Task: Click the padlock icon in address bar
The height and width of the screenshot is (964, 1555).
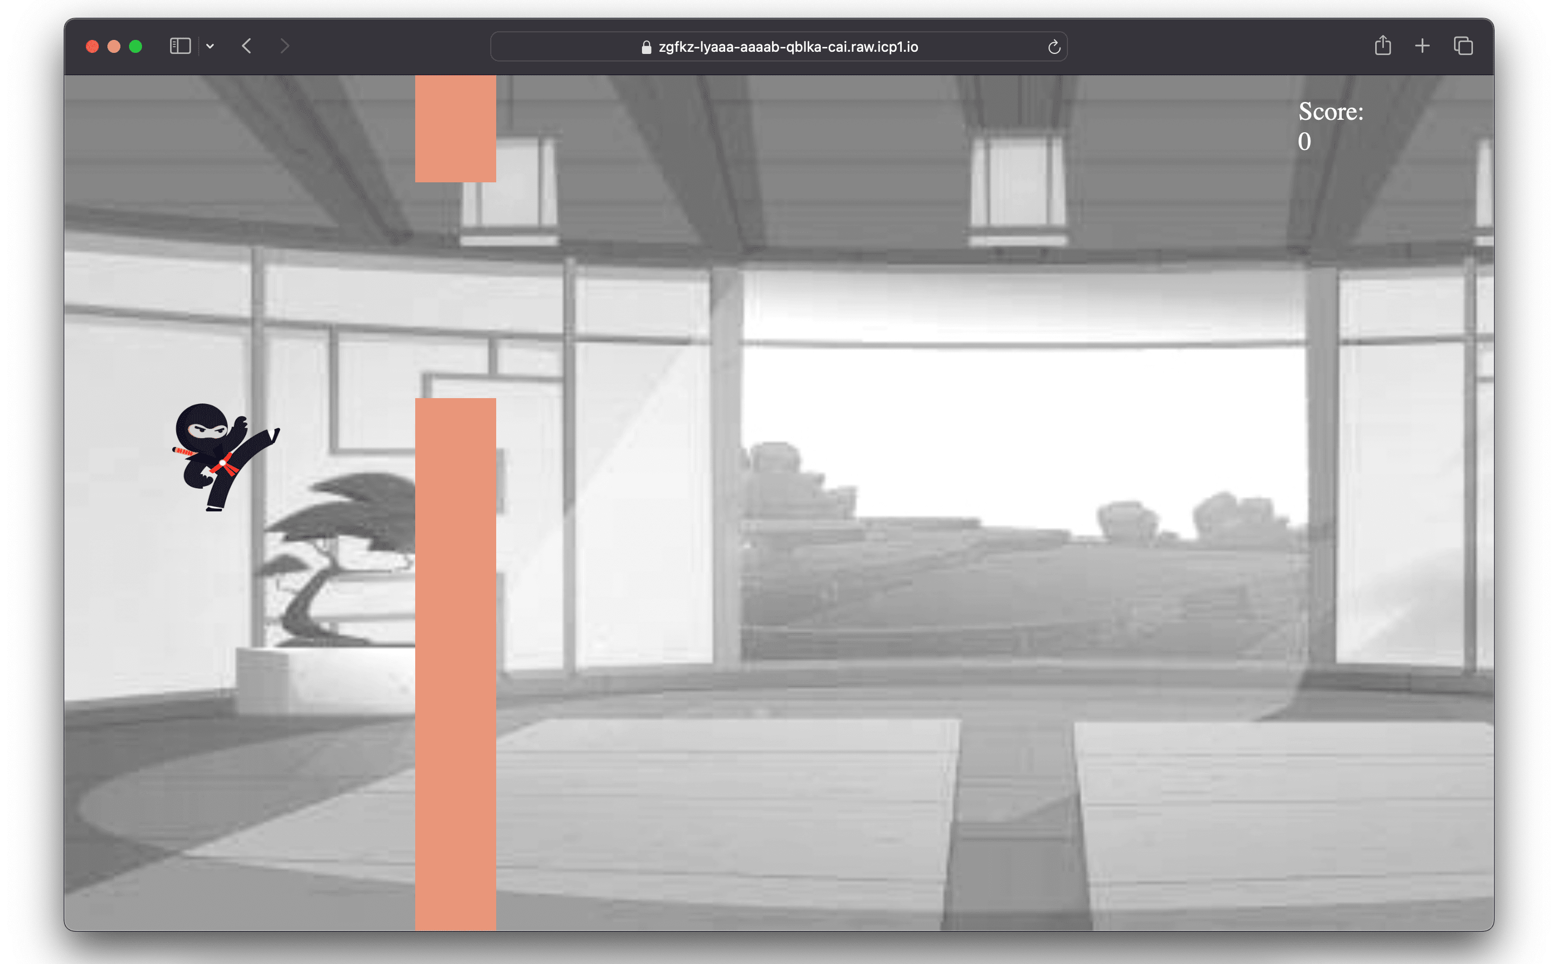Action: [646, 47]
